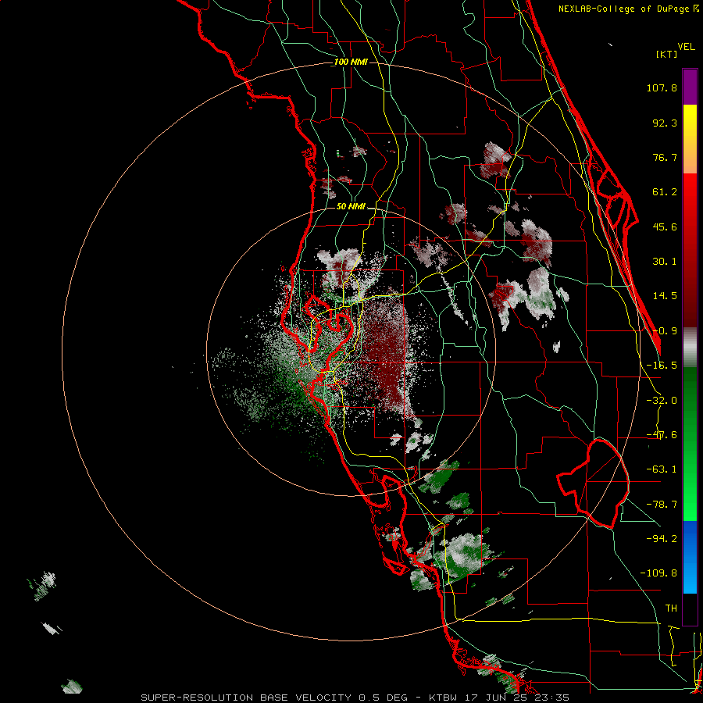Pick the purple segment of the color bar

pyautogui.click(x=690, y=87)
